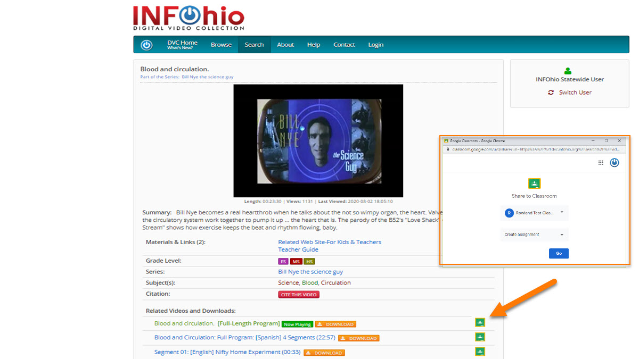This screenshot has width=639, height=359.
Task: Share Segment 01 to Google Classroom
Action: coord(480,352)
